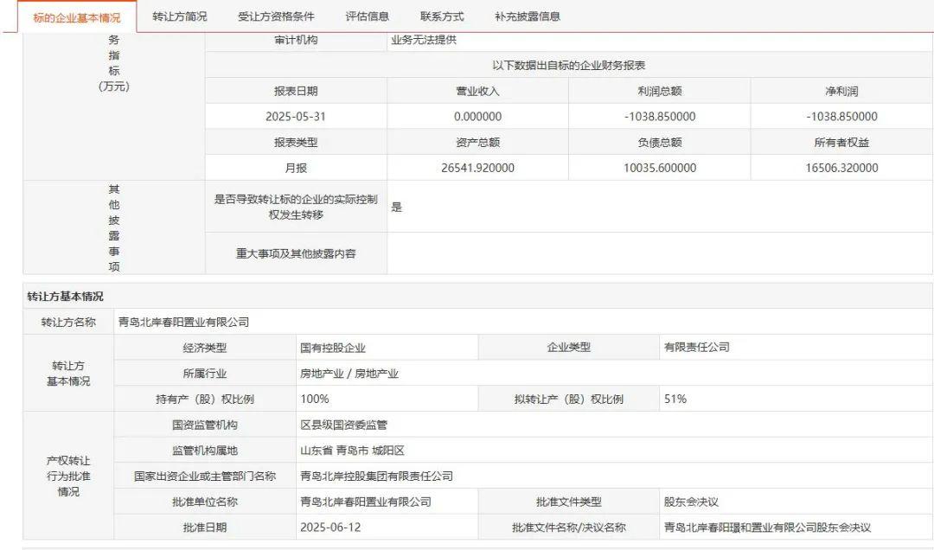Click the 所有者权益 value 16506.320000

[x=841, y=168]
